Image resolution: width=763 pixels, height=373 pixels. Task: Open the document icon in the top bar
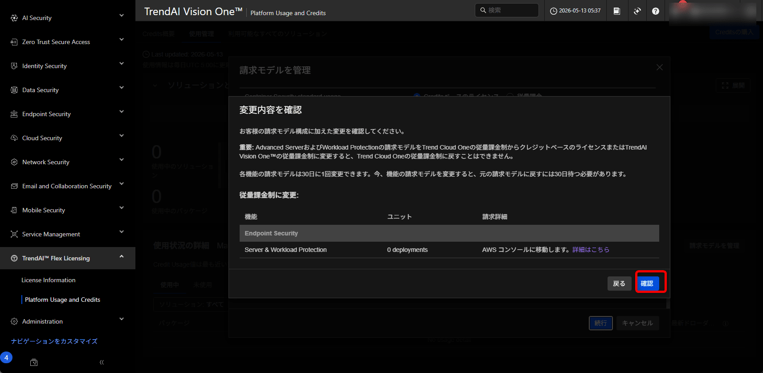click(617, 11)
